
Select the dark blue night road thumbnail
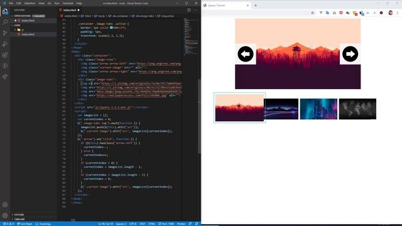[281, 109]
